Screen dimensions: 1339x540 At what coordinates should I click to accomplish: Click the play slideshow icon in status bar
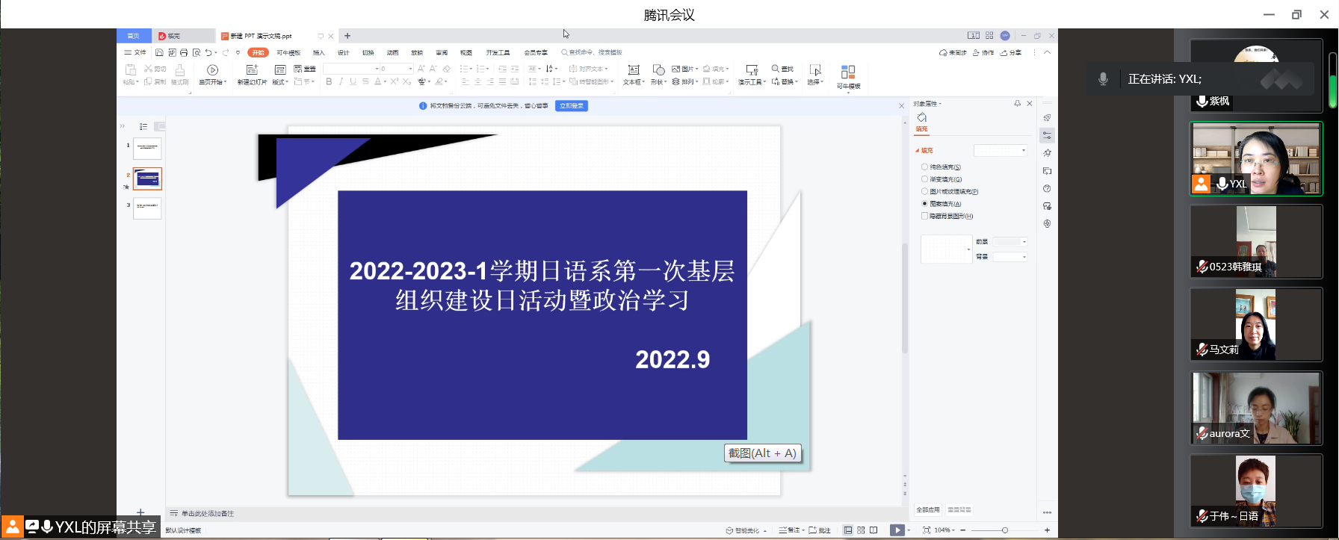(897, 530)
